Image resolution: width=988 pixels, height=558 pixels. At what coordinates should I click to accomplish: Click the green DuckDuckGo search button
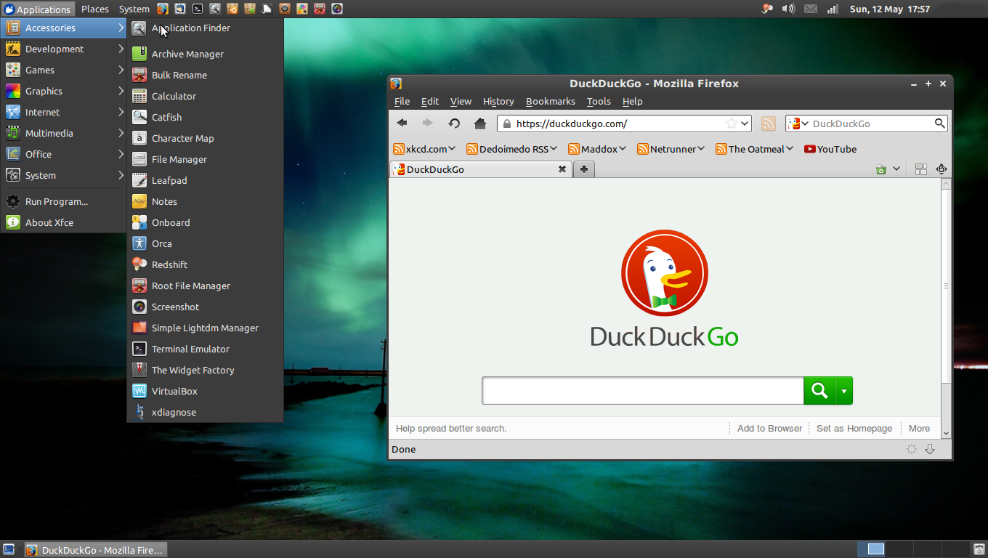coord(819,391)
